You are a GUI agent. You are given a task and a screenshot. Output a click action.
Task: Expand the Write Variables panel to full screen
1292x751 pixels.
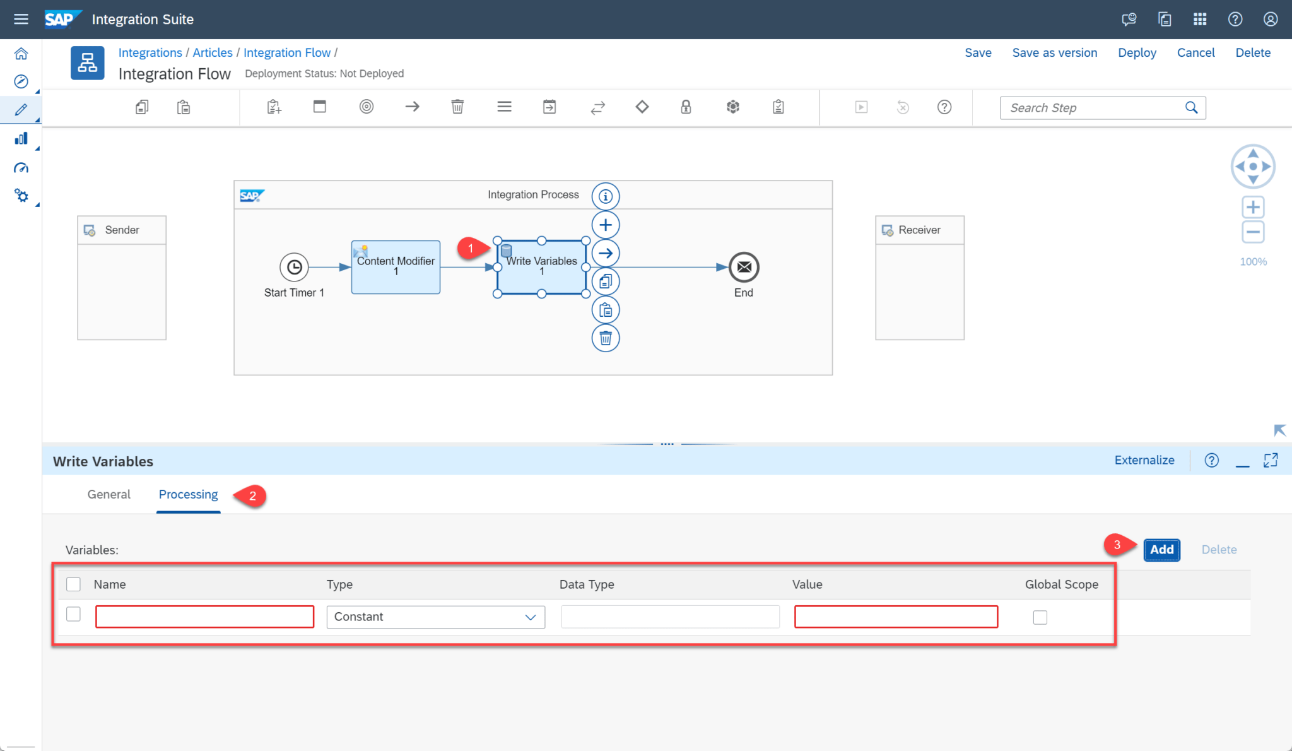1271,460
